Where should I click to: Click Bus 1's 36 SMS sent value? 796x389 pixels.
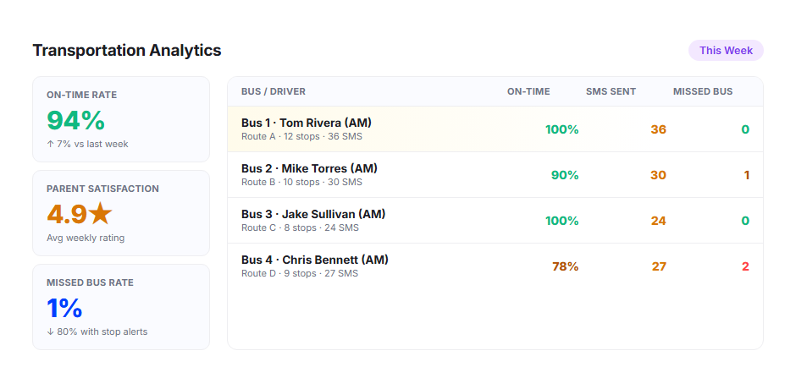click(659, 130)
